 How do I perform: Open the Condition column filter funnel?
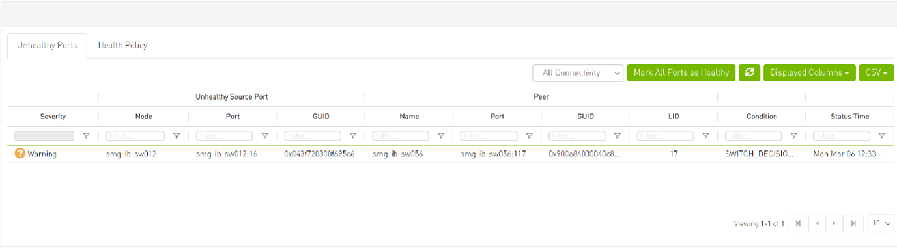pos(793,136)
